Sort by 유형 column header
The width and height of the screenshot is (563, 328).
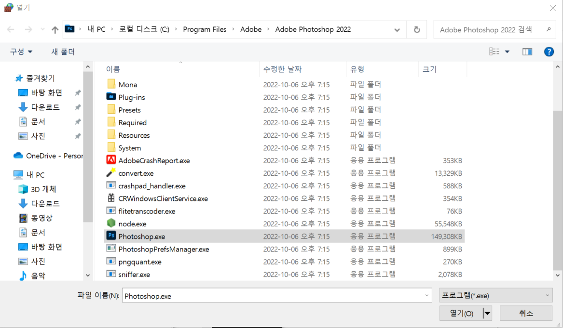357,69
